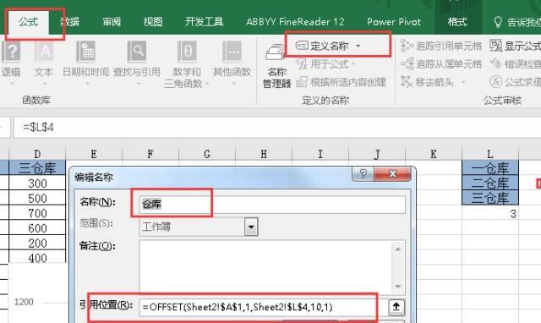Open the 数学和三角函数 menu
This screenshot has width=541, height=323.
187,64
